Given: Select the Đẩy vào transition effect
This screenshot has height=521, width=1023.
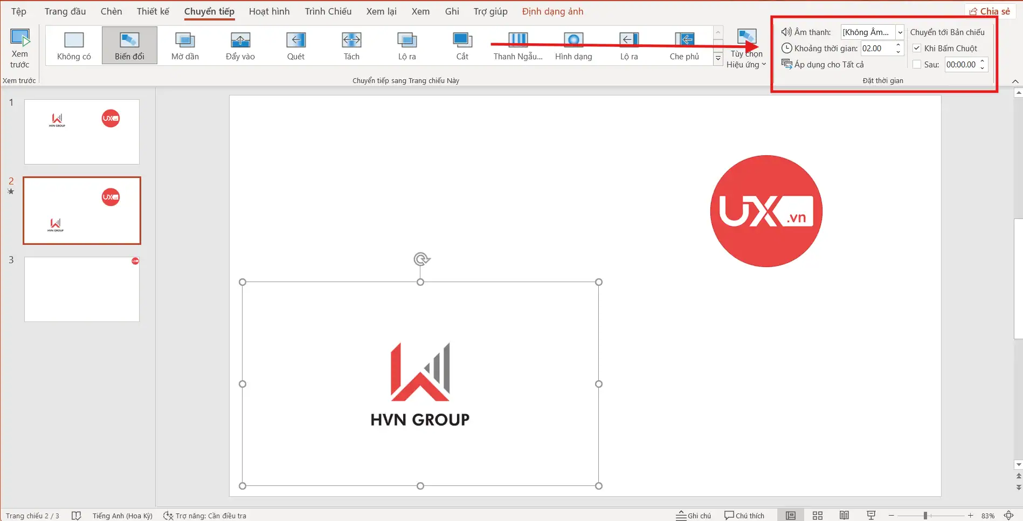Looking at the screenshot, I should coord(240,46).
